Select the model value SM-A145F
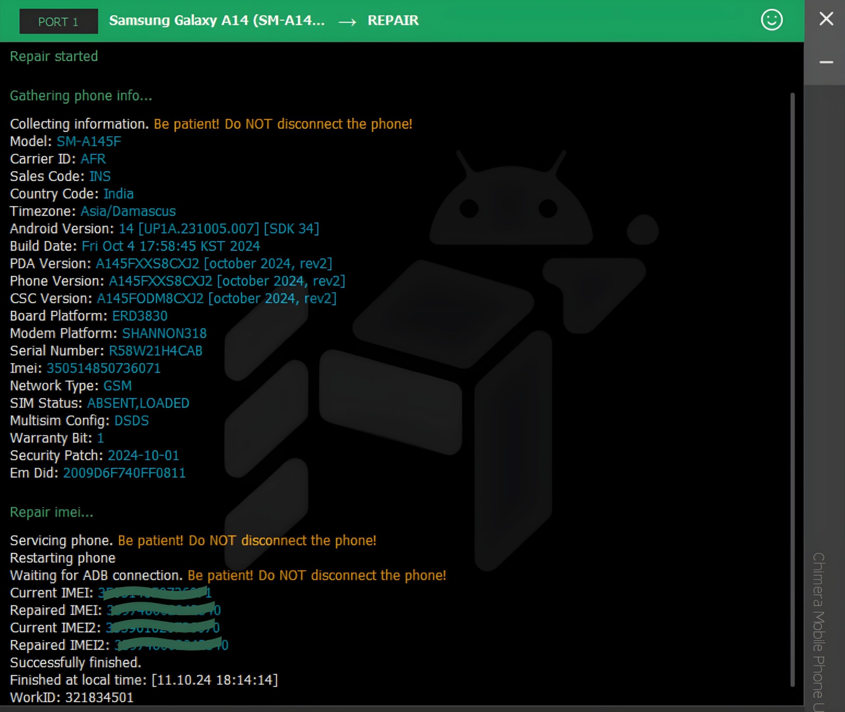 pos(89,141)
